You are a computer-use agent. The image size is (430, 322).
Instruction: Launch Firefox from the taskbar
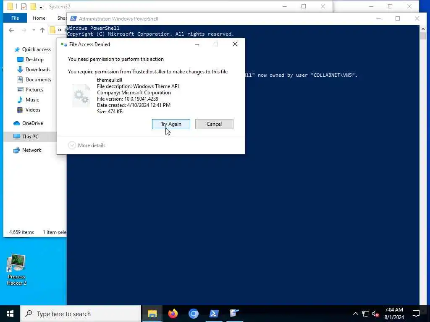(173, 314)
